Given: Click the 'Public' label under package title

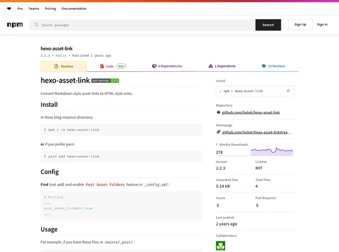Looking at the screenshot, I should click(61, 56).
